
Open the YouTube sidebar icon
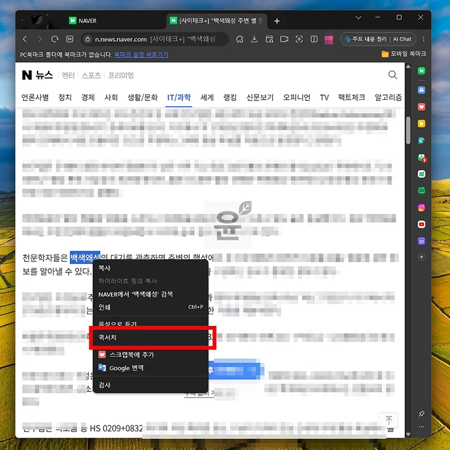(421, 224)
